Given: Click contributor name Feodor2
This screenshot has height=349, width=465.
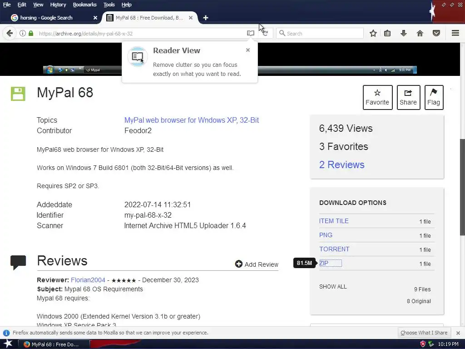Looking at the screenshot, I should click(x=138, y=130).
